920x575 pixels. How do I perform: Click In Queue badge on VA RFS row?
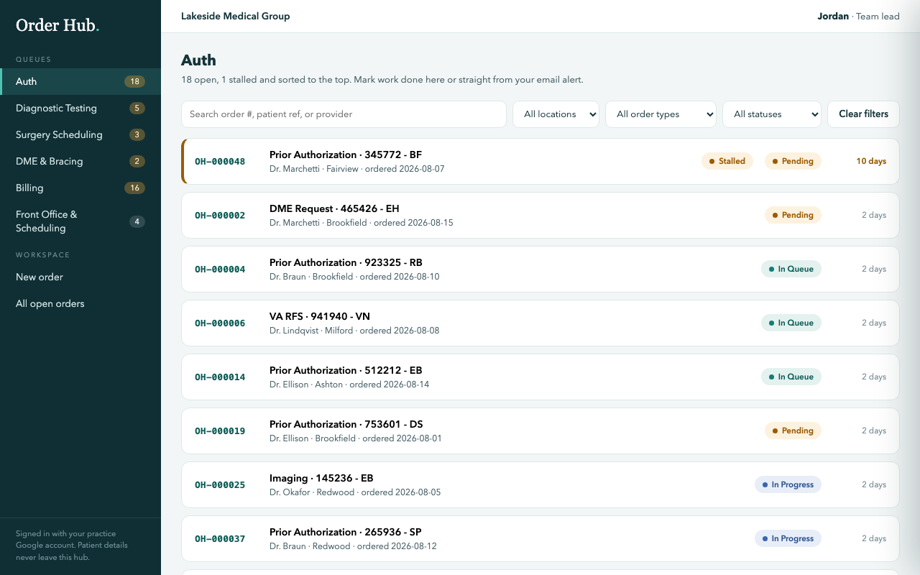tap(791, 323)
